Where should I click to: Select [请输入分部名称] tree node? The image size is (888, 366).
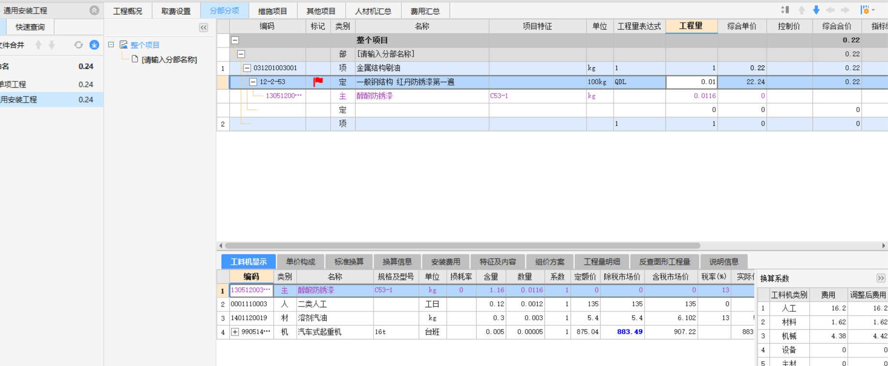click(169, 60)
